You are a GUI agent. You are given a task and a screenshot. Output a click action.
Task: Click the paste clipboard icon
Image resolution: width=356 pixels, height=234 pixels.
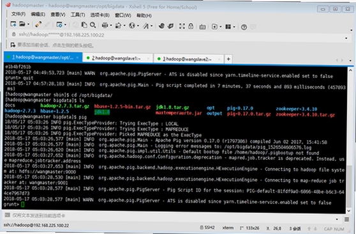point(84,25)
